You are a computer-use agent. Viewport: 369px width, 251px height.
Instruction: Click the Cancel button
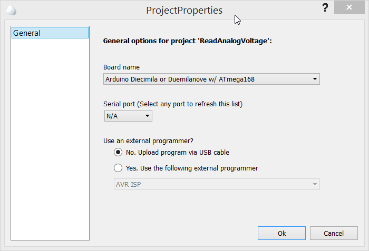click(334, 233)
